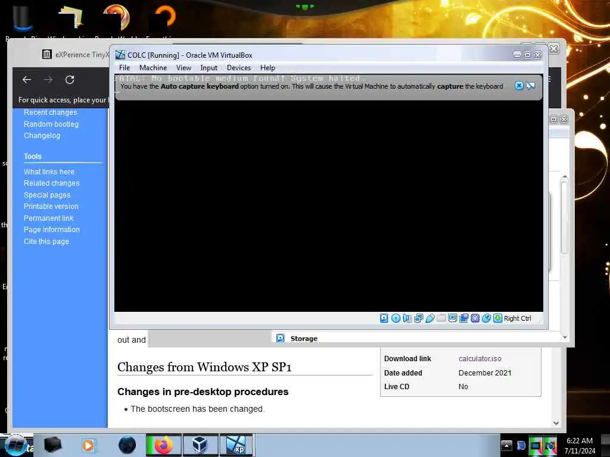Click the display indicator in VM status bar
This screenshot has height=457, width=610.
click(453, 318)
